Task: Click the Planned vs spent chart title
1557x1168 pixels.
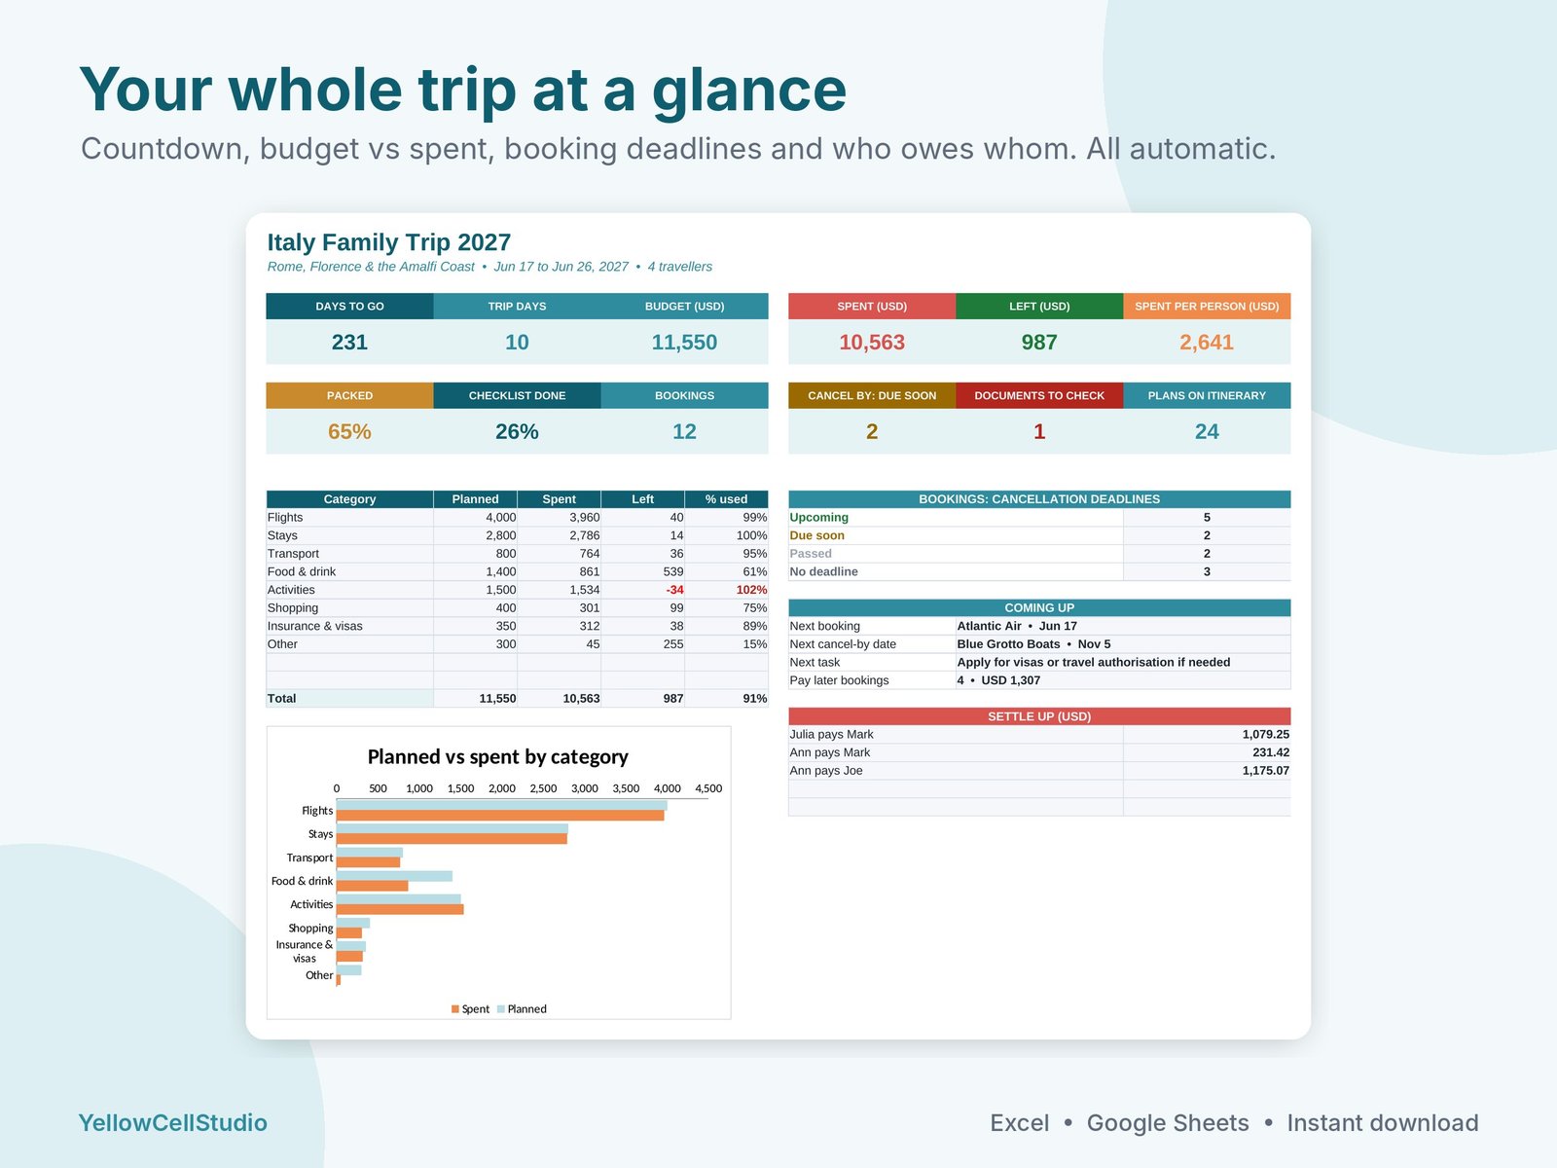Action: [x=497, y=757]
